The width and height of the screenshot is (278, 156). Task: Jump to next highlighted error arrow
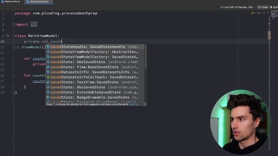(x=268, y=13)
